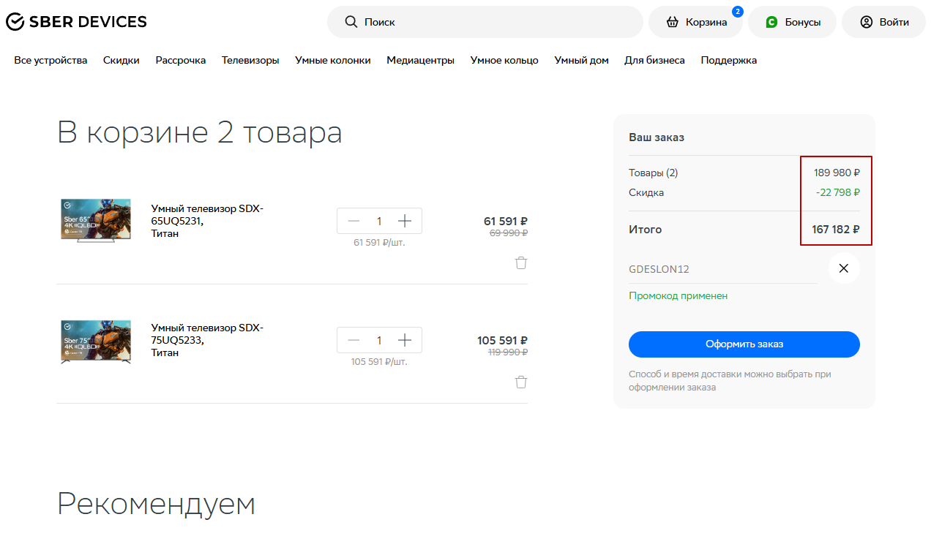Remove the SDX-75UQ5233 TV using trash icon

pyautogui.click(x=521, y=382)
